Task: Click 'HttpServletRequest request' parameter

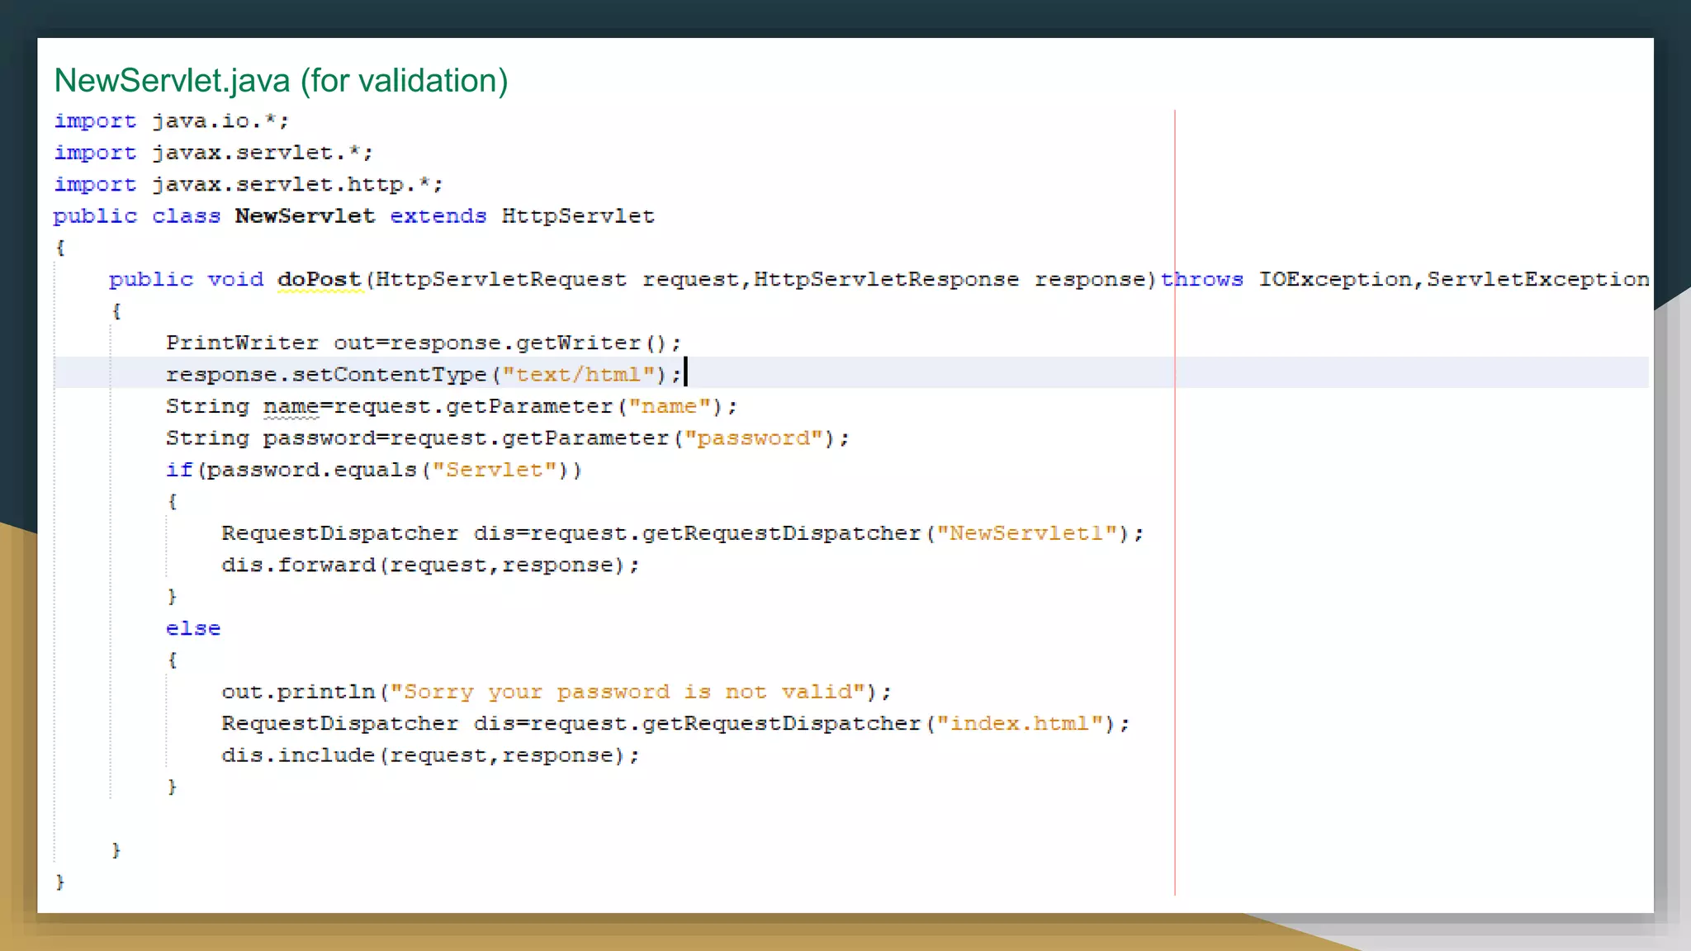Action: tap(557, 280)
